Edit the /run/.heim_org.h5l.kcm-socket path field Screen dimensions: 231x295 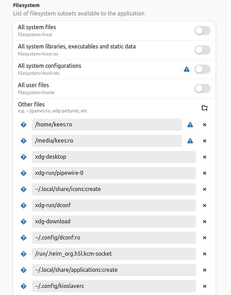coord(114,254)
